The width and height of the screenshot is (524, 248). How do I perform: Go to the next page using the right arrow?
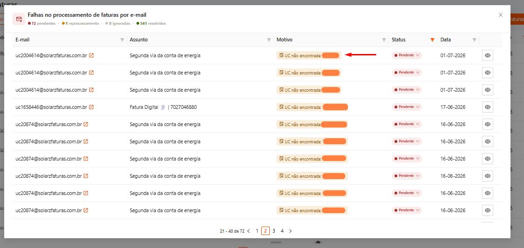(290, 231)
